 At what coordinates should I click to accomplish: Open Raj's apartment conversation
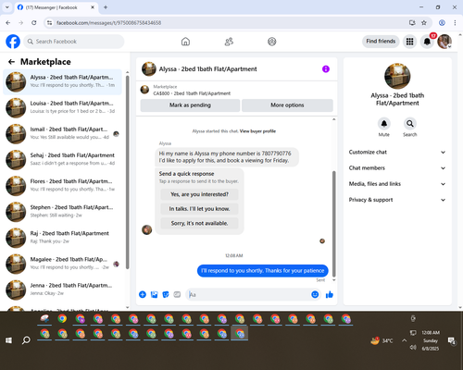pos(63,238)
